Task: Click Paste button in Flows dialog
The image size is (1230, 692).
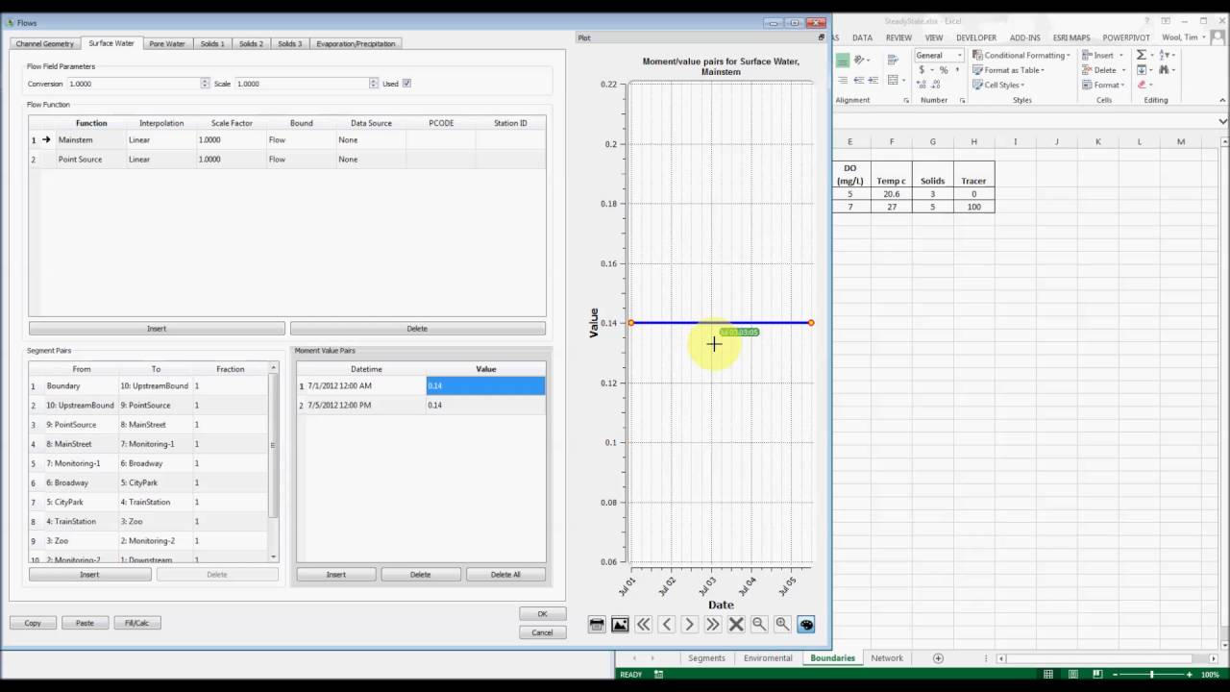Action: pos(85,623)
